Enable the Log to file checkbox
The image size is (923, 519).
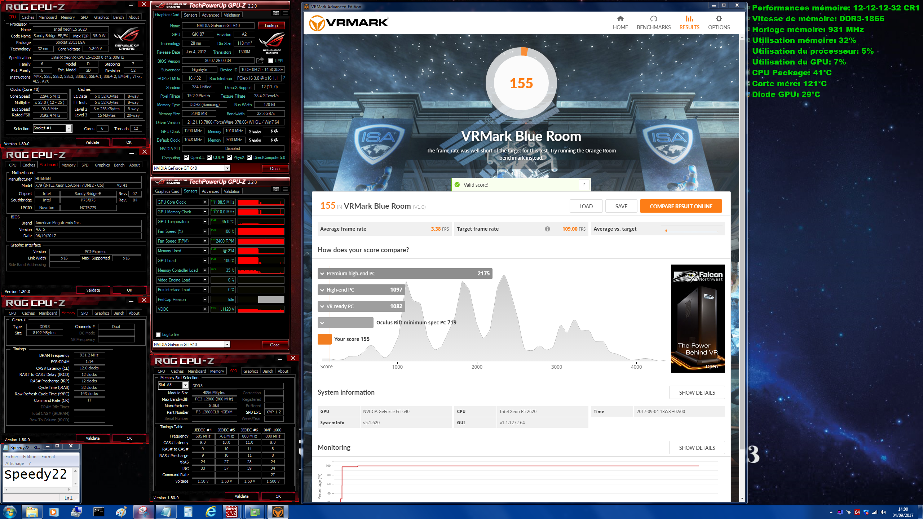[158, 334]
